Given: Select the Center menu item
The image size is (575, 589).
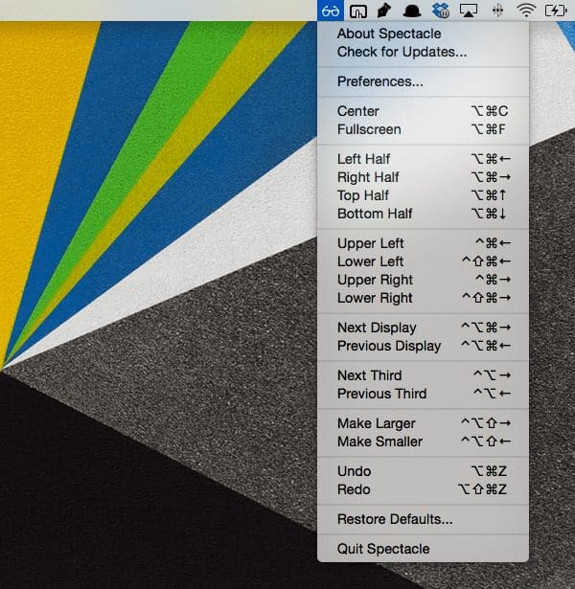Looking at the screenshot, I should [x=423, y=111].
